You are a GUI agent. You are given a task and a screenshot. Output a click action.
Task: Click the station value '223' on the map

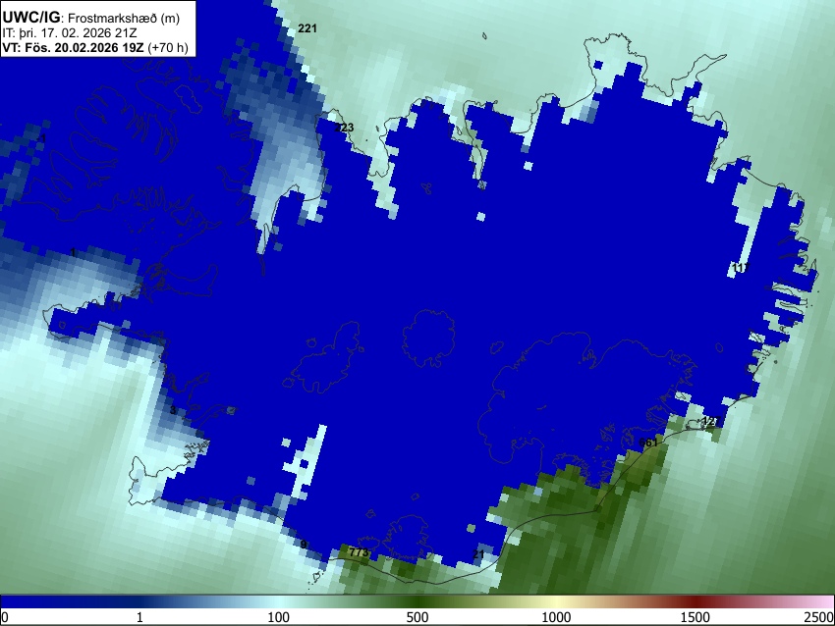coord(344,128)
